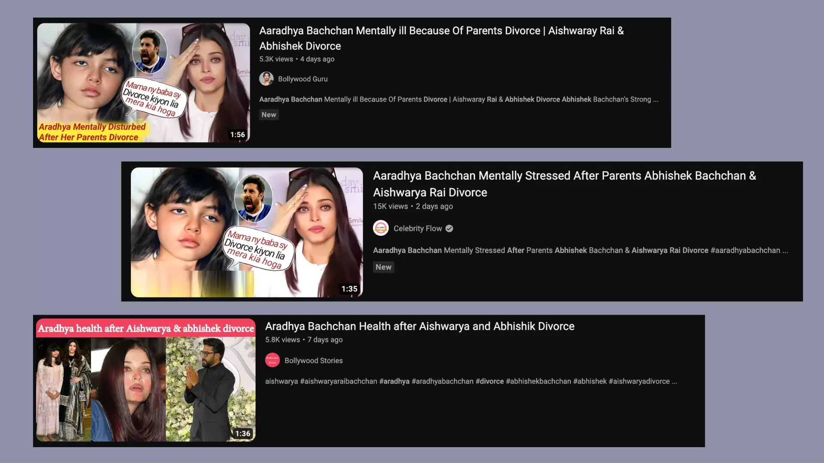Viewport: 824px width, 463px height.
Task: Visit the Bollywood Stories channel name
Action: 313,361
